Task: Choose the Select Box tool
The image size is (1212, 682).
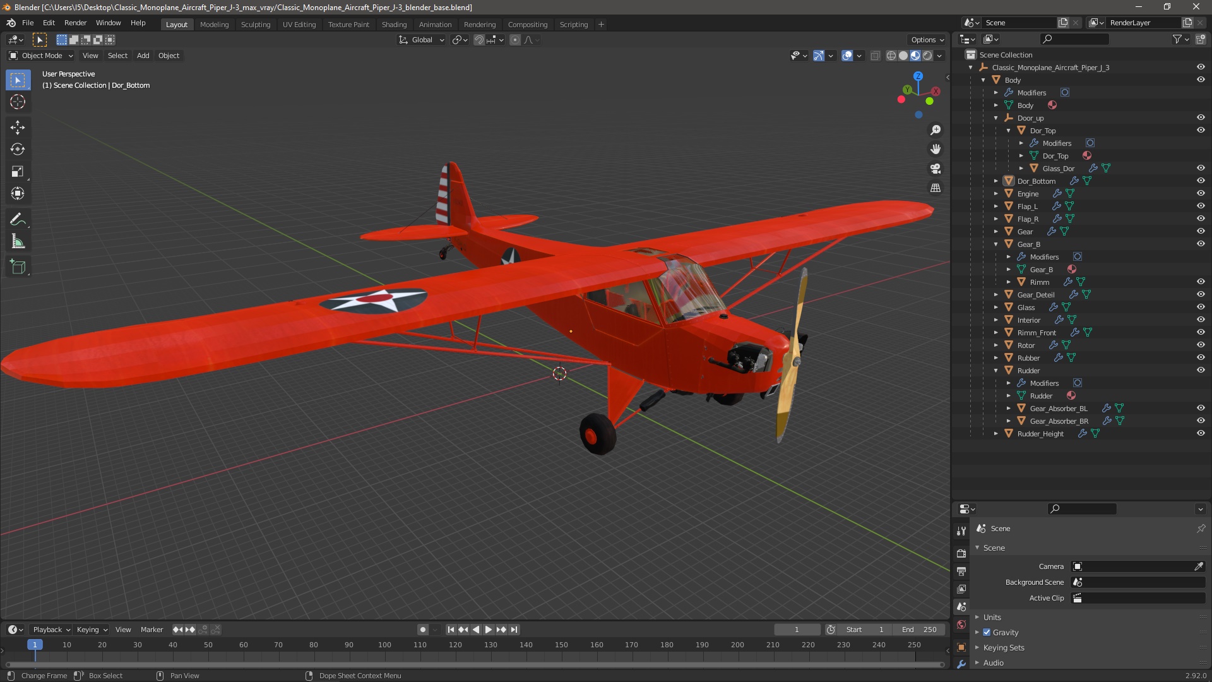Action: pos(18,80)
